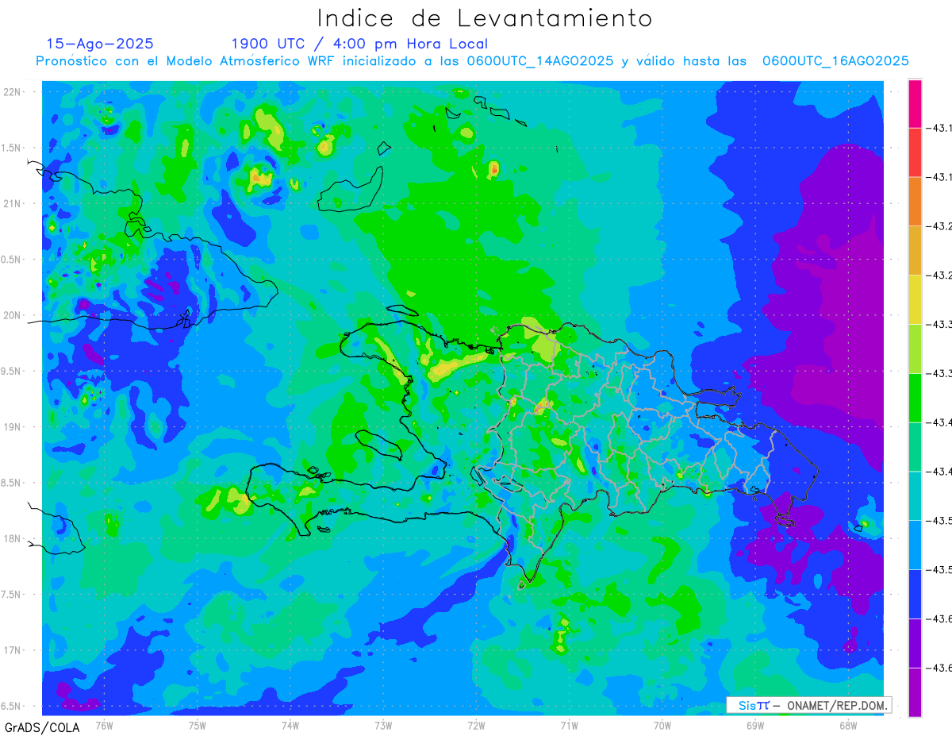The image size is (952, 736).
Task: Select the '0600UTC_16AGO2025' valid-until time
Action: [x=835, y=61]
